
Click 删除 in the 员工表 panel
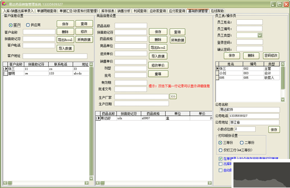251,56
